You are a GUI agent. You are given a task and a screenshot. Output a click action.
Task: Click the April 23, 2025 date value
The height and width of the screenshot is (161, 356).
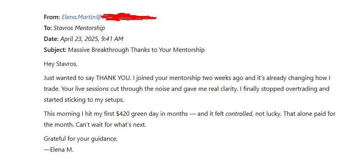point(92,39)
